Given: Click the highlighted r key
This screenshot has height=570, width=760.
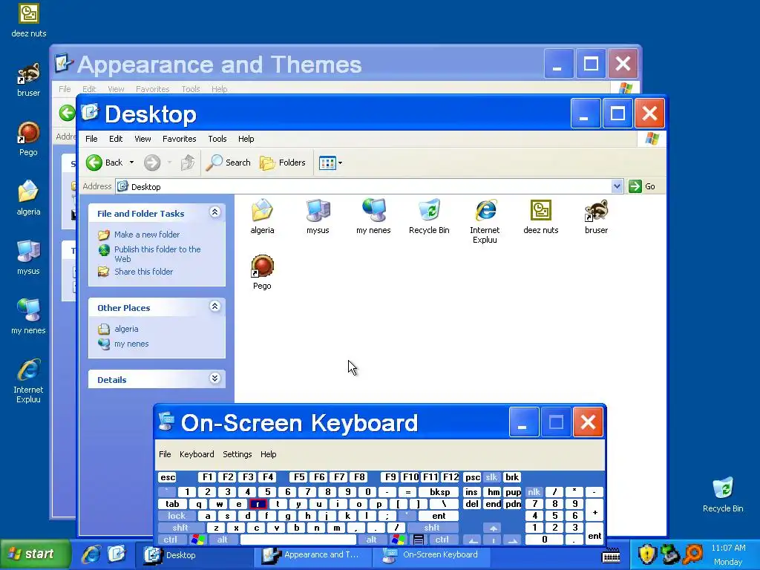Looking at the screenshot, I should click(x=258, y=504).
